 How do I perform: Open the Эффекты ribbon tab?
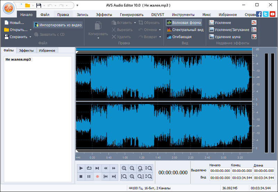pyautogui.click(x=104, y=15)
